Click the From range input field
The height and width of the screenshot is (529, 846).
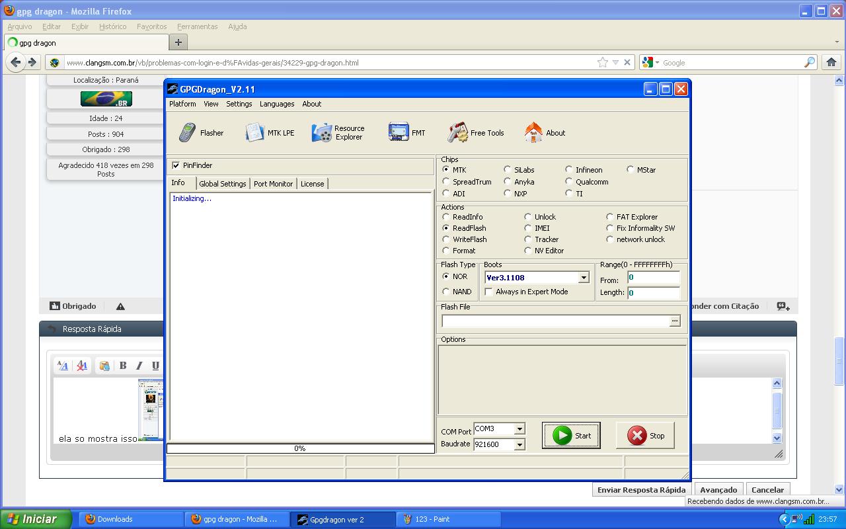click(x=653, y=278)
